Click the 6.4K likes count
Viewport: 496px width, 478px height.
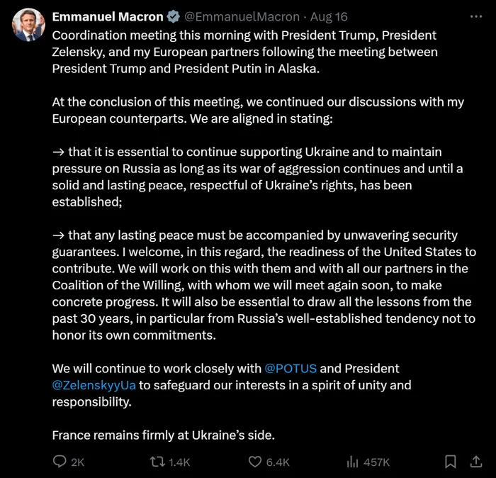click(x=278, y=462)
